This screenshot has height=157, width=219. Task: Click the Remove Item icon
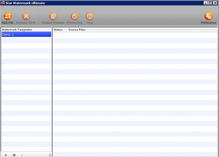click(x=26, y=16)
